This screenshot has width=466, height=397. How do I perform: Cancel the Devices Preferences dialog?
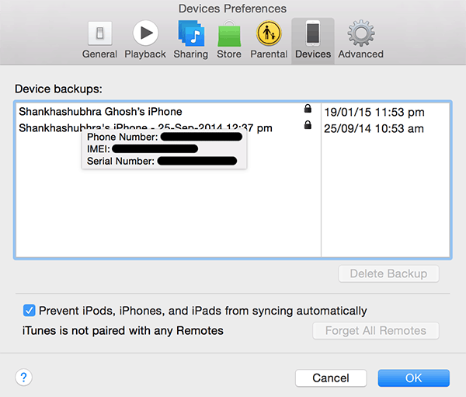coord(331,378)
